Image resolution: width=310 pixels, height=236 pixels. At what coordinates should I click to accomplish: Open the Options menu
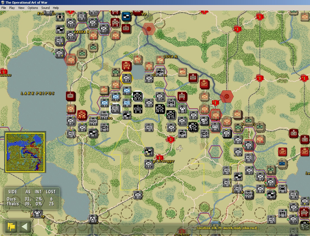(x=33, y=8)
